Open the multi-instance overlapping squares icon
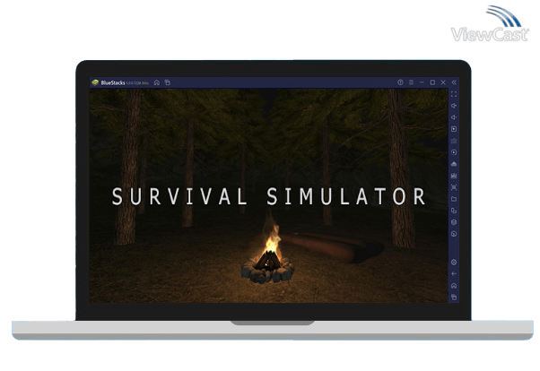The height and width of the screenshot is (371, 540). (x=454, y=211)
